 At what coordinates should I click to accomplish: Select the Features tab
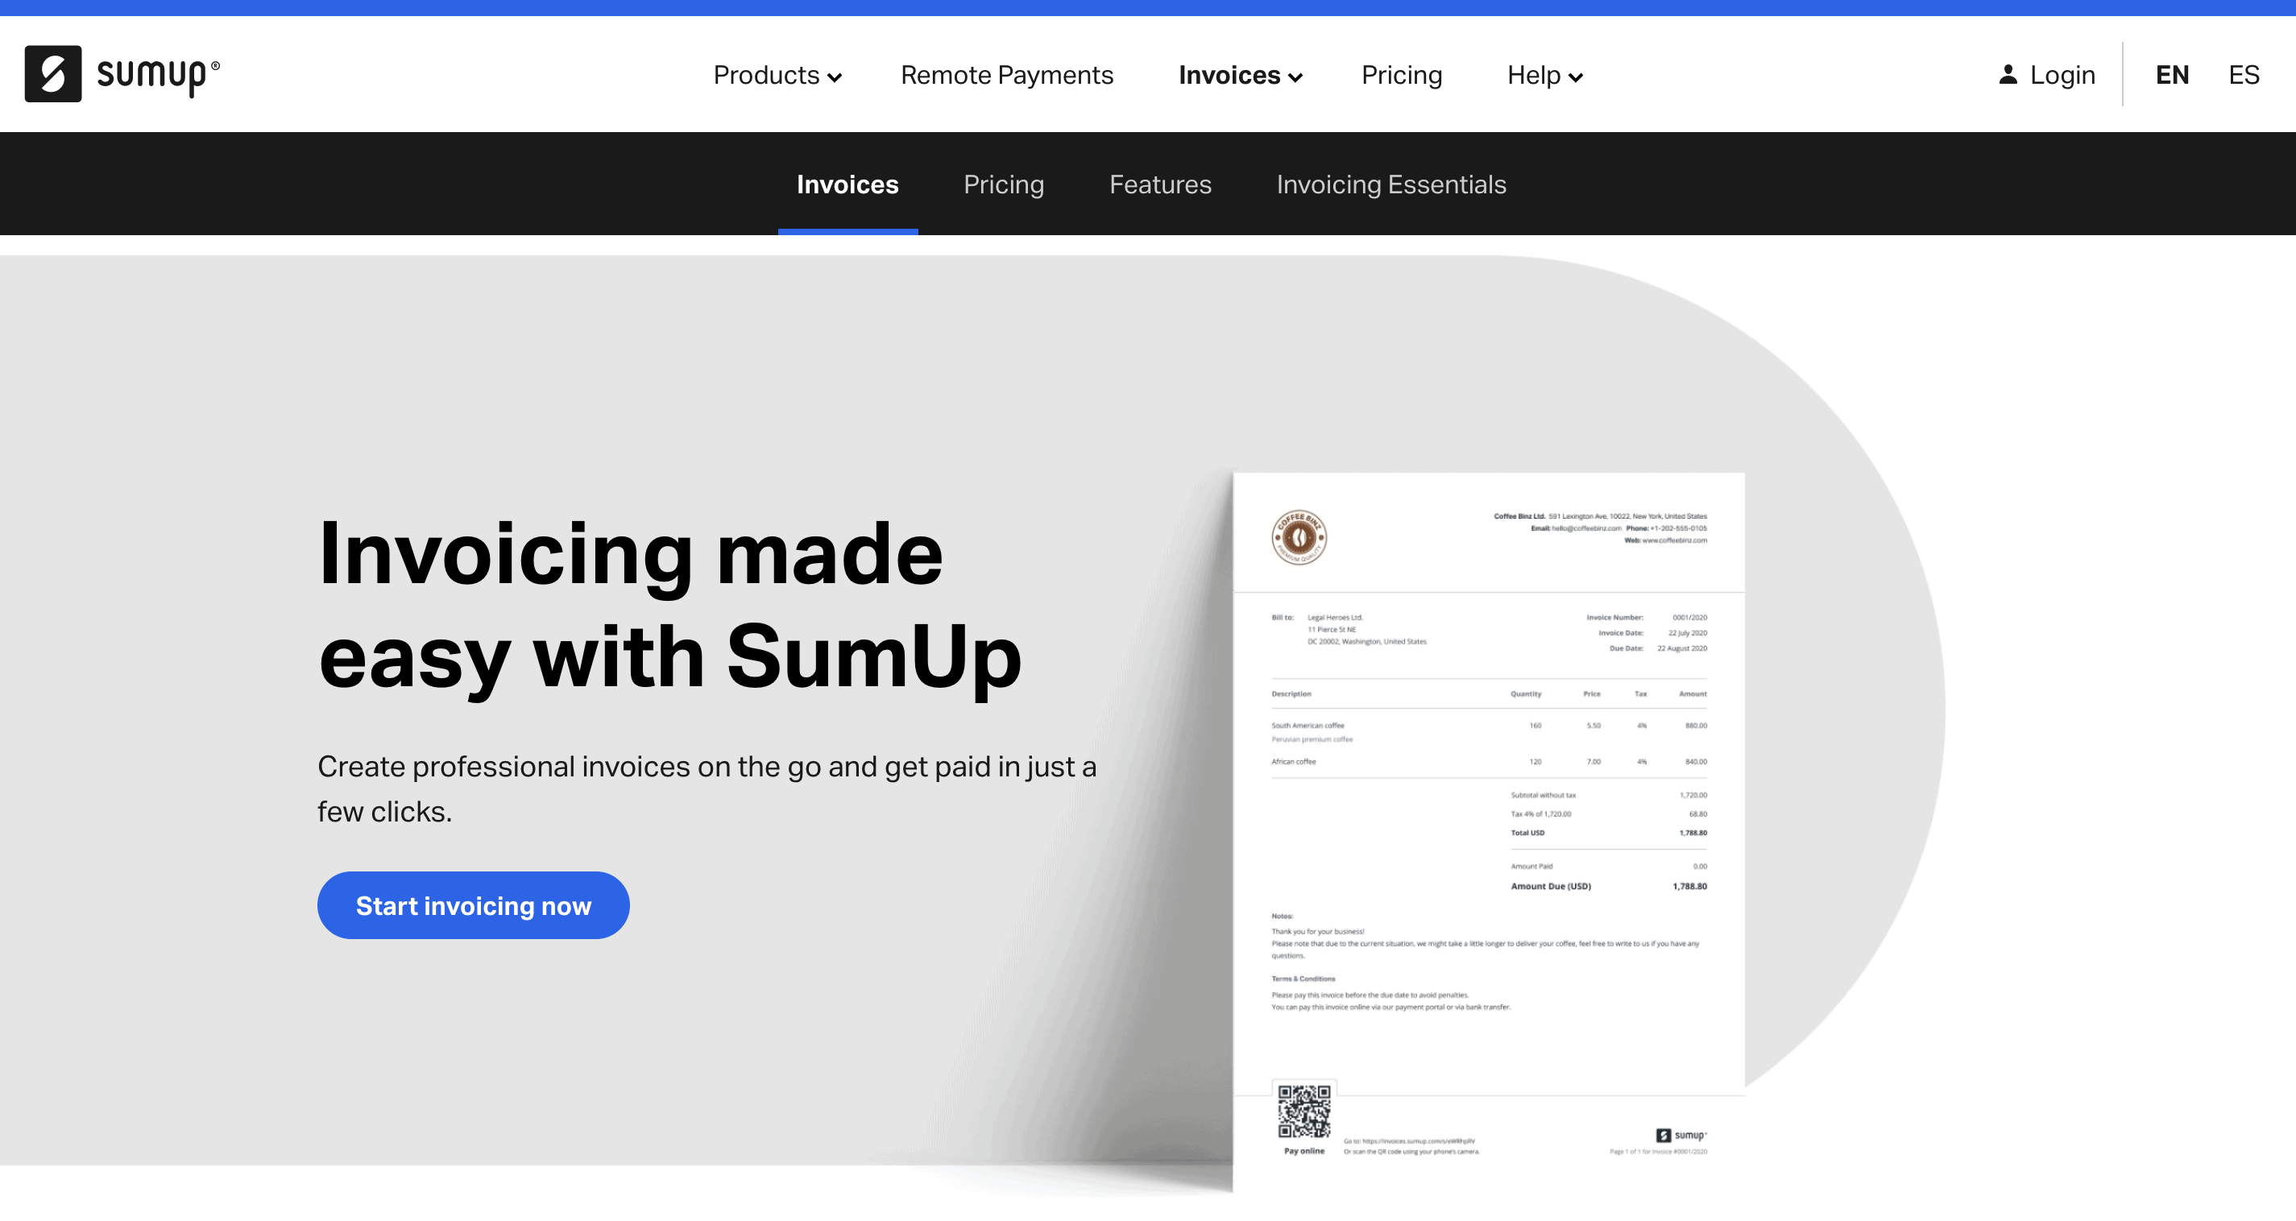click(x=1162, y=184)
